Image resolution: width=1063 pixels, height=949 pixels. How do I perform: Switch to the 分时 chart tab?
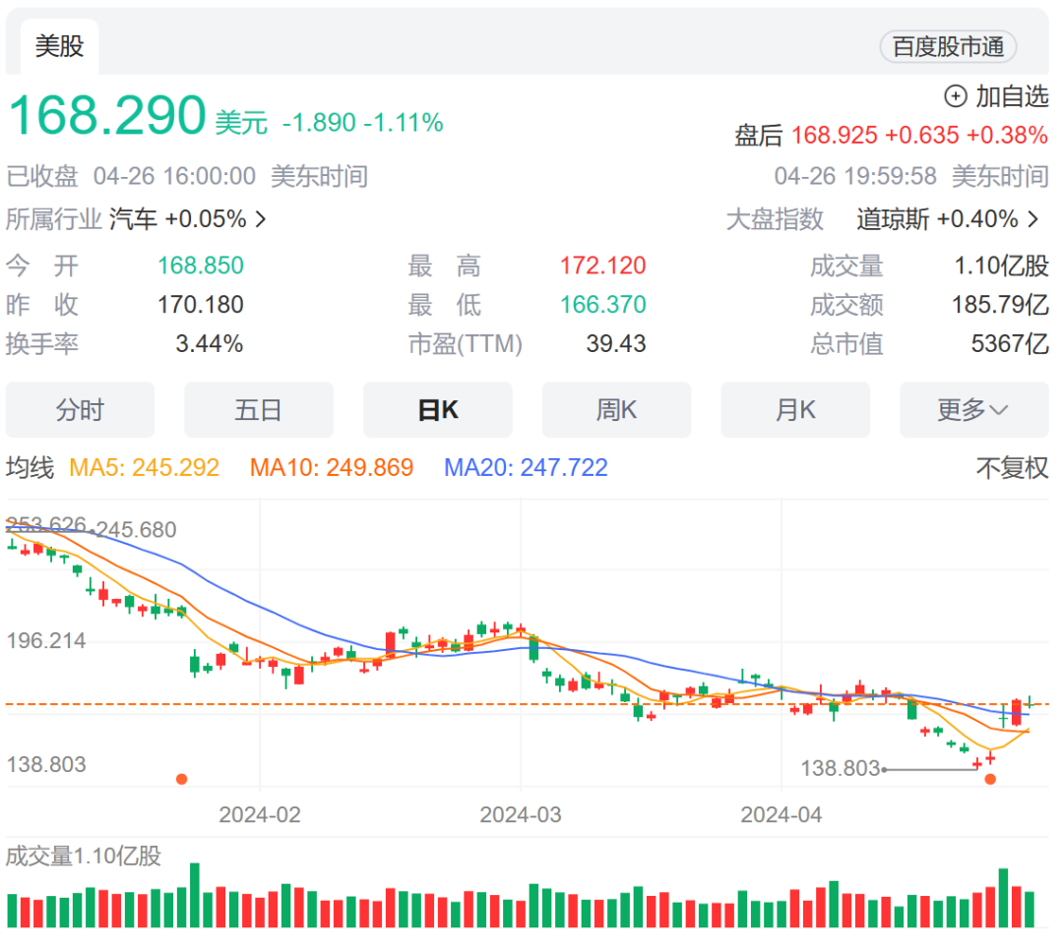[80, 409]
